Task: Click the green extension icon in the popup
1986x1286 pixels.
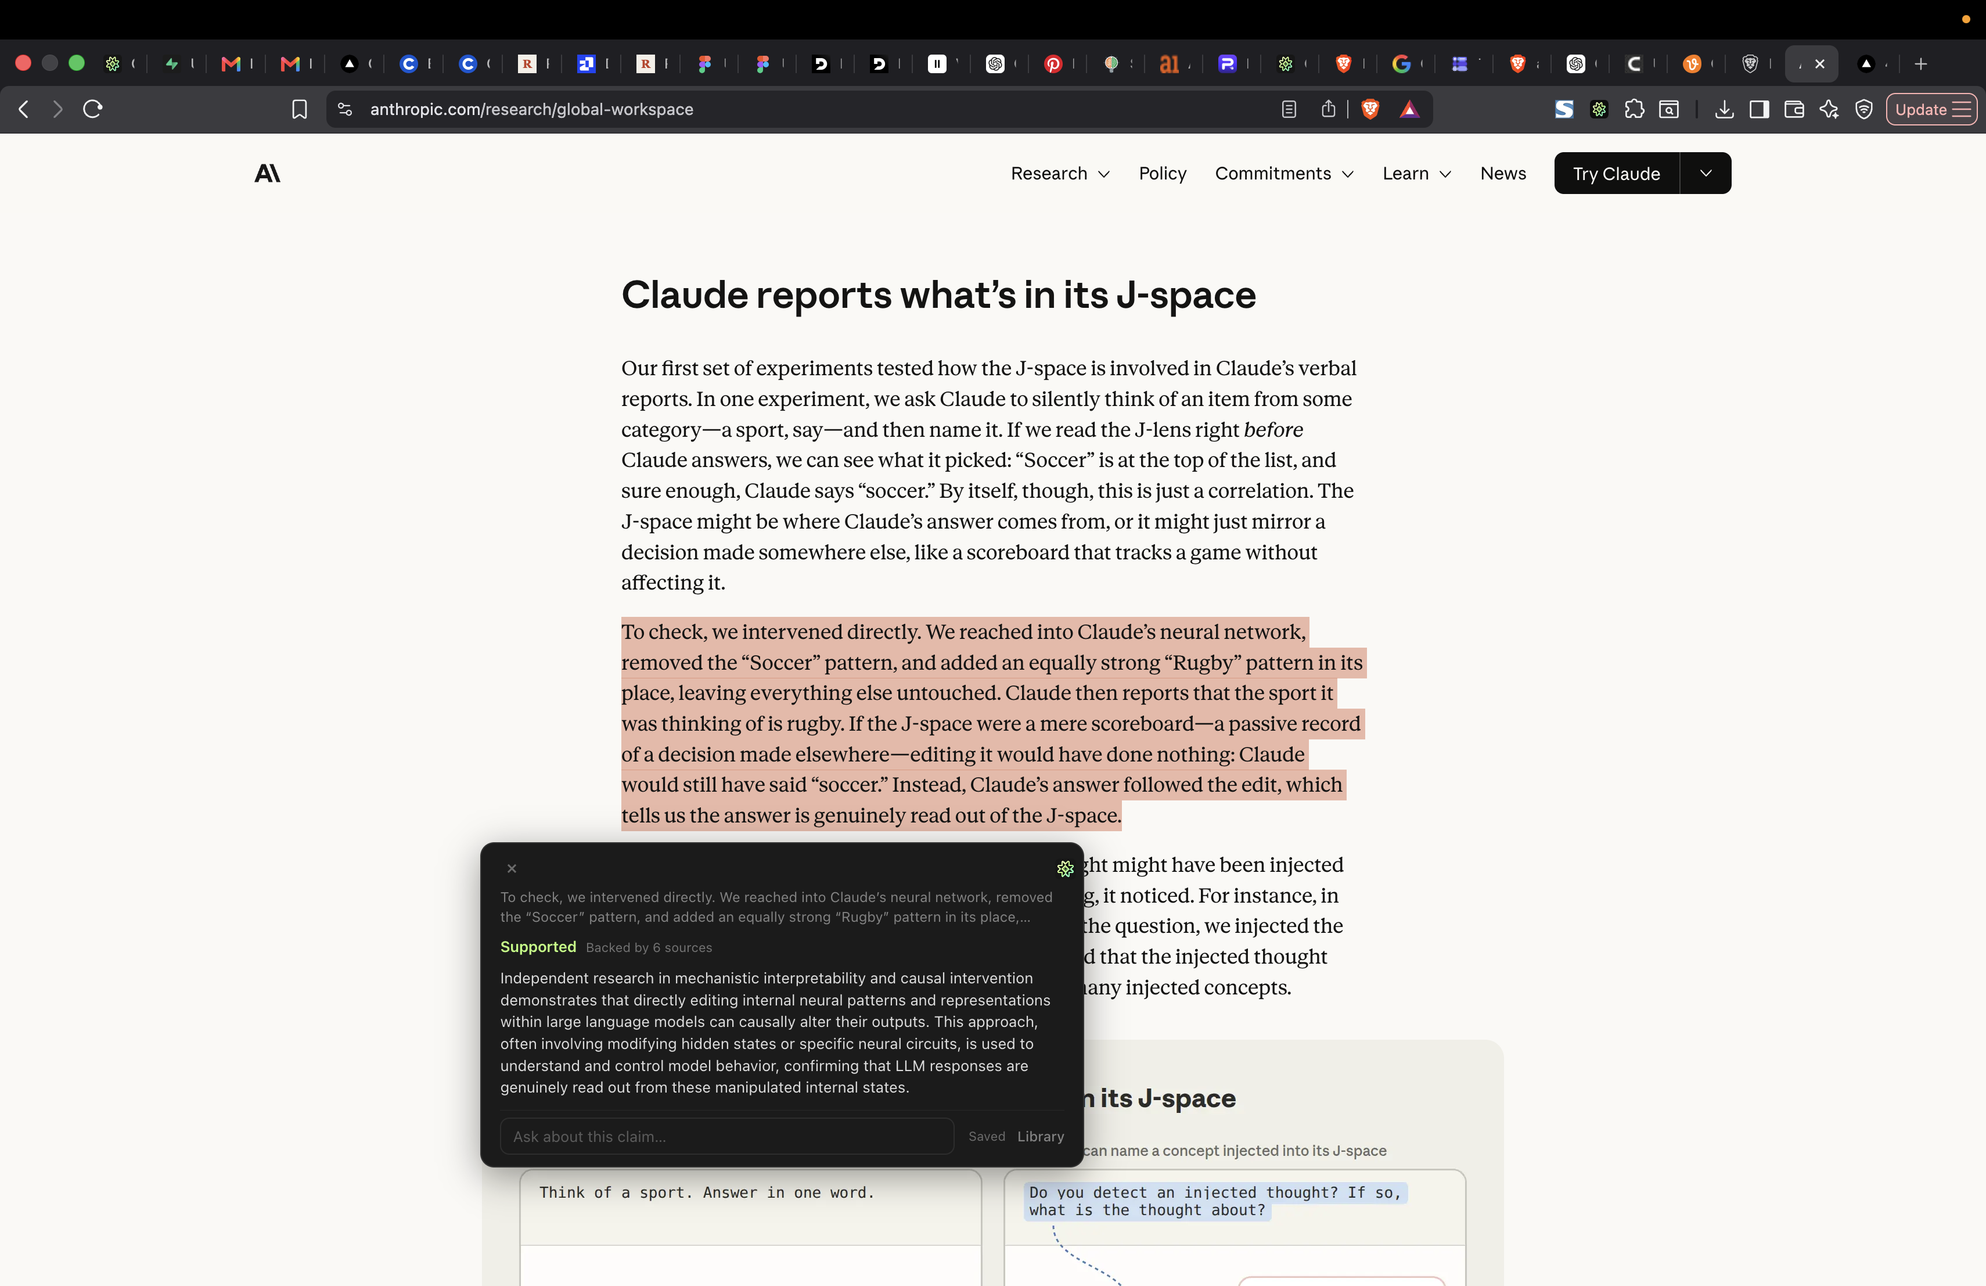Action: (1065, 869)
